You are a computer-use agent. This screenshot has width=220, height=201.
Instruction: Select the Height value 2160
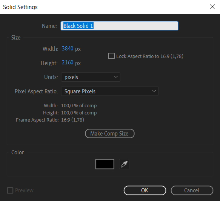point(68,62)
